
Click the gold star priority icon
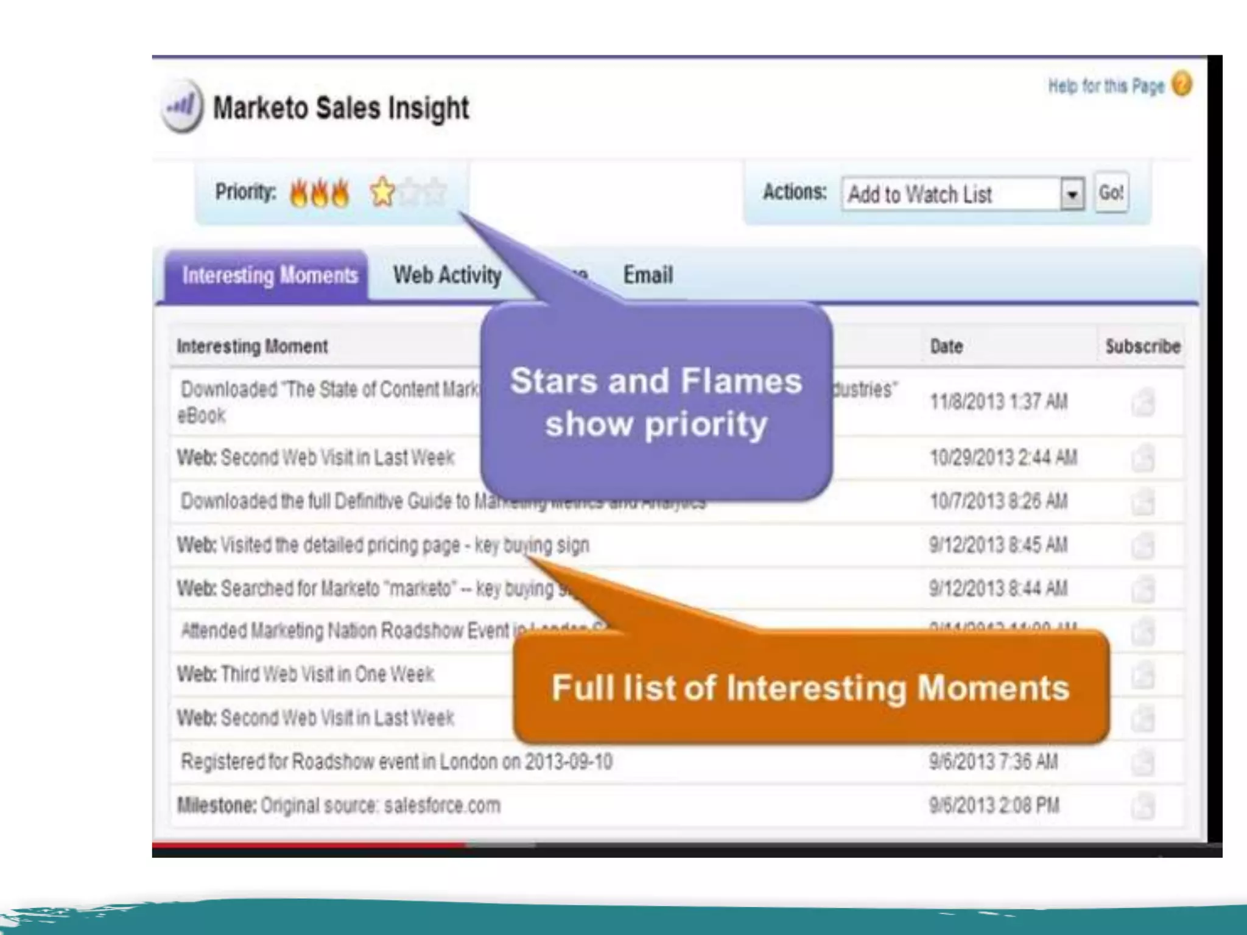pos(382,192)
